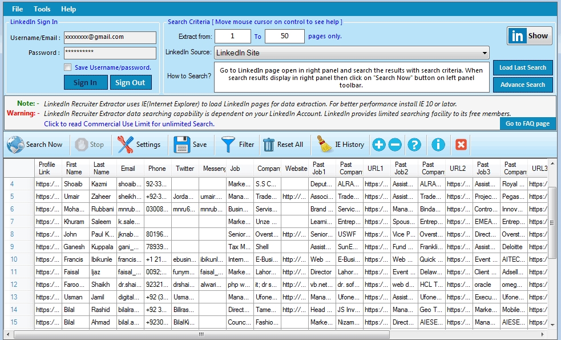Viewport: 561px width, 340px height.
Task: Open the Commercial Use Limit link
Action: 129,124
